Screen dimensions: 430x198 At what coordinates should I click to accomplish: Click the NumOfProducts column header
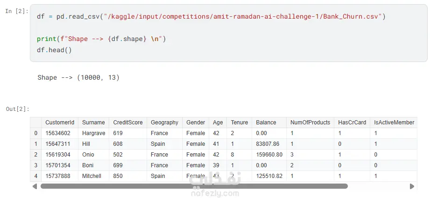pos(310,123)
